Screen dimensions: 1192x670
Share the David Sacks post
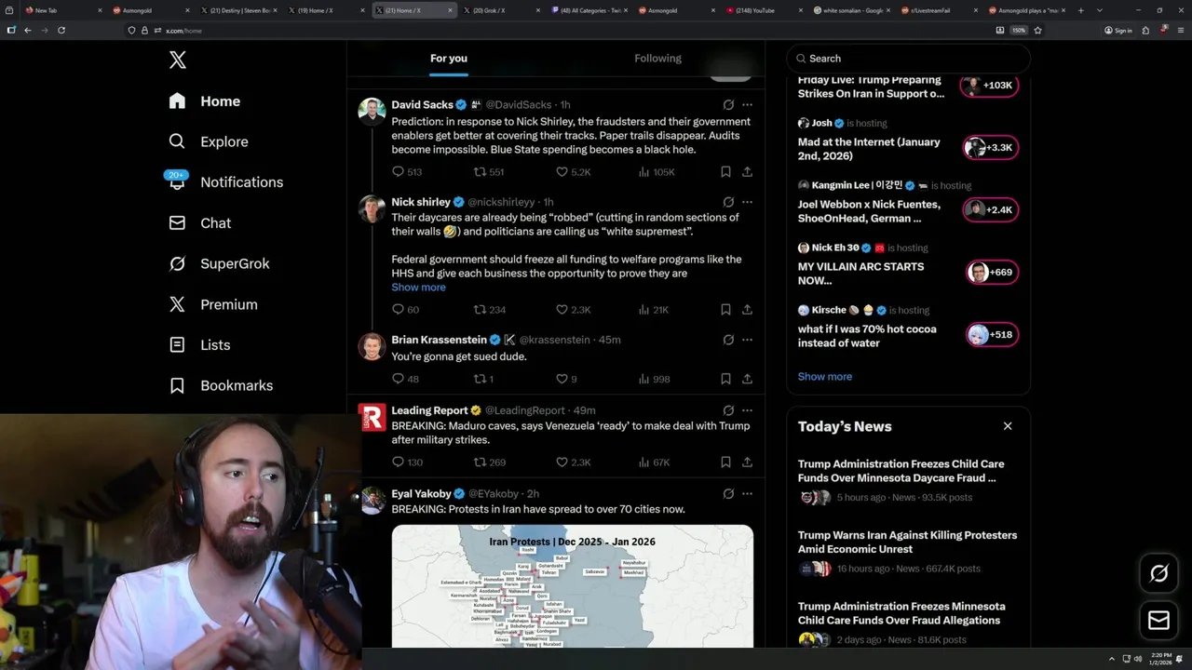[747, 172]
